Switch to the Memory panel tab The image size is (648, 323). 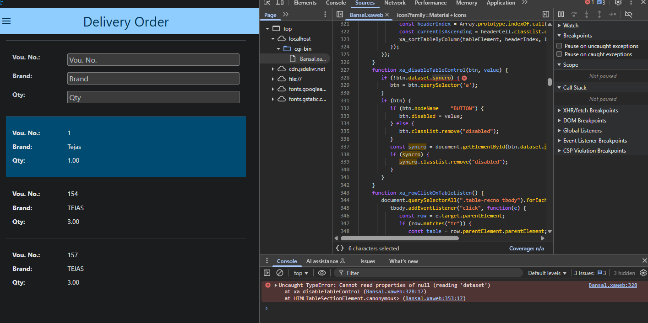tap(467, 3)
